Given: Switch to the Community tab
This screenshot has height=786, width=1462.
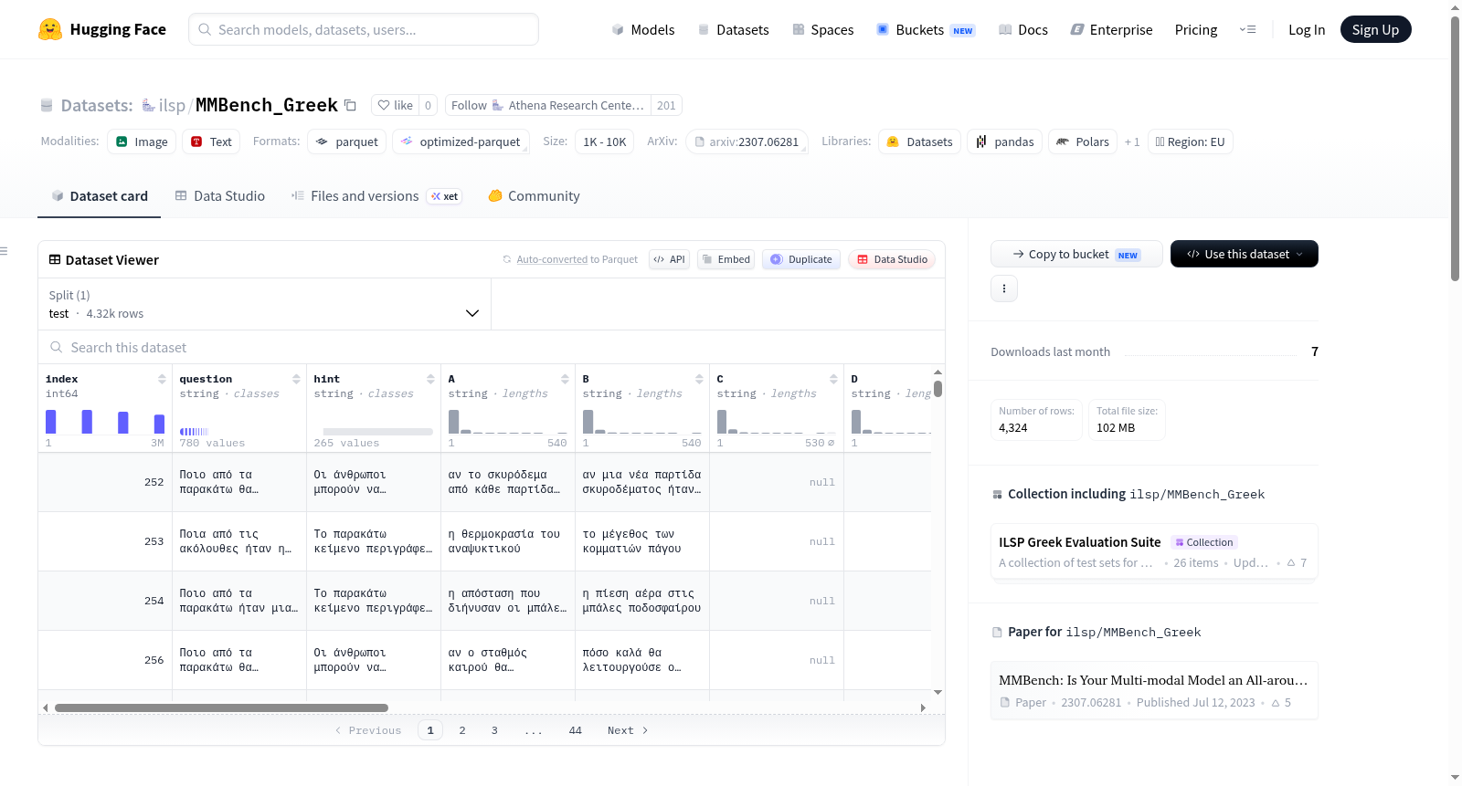Looking at the screenshot, I should click(534, 195).
